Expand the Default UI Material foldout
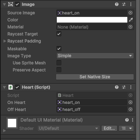Image resolution: width=140 pixels, height=140 pixels. [5, 130]
